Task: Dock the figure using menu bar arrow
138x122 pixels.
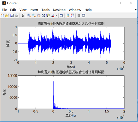Action: pos(136,10)
